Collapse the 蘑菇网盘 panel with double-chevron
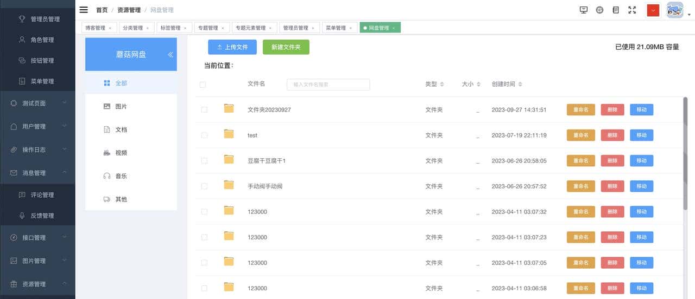Viewport: 695px width, 299px height. click(170, 55)
